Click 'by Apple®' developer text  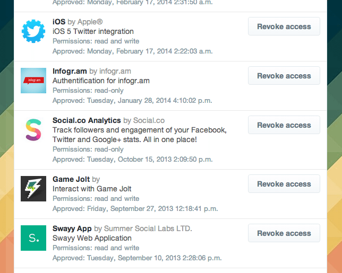[x=85, y=22]
